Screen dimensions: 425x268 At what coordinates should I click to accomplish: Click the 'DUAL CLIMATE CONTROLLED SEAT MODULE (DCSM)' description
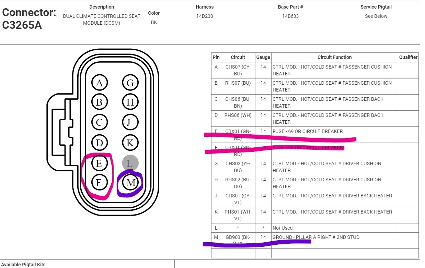pyautogui.click(x=102, y=20)
